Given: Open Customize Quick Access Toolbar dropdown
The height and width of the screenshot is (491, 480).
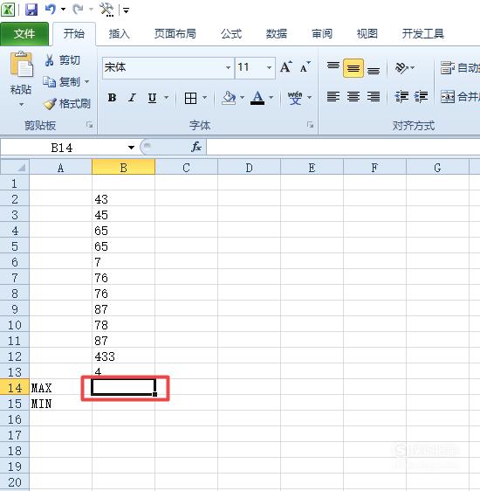Looking at the screenshot, I should 126,10.
